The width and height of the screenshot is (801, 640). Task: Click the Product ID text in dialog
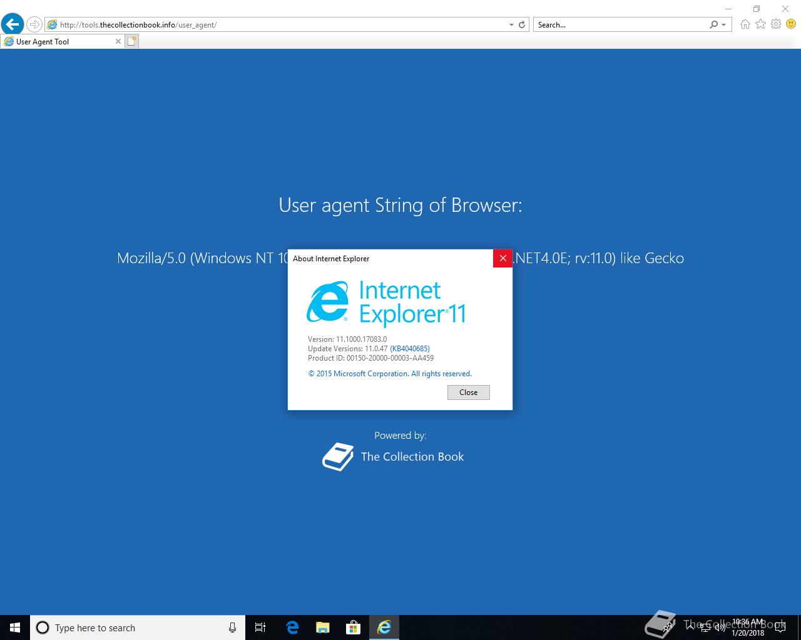370,358
